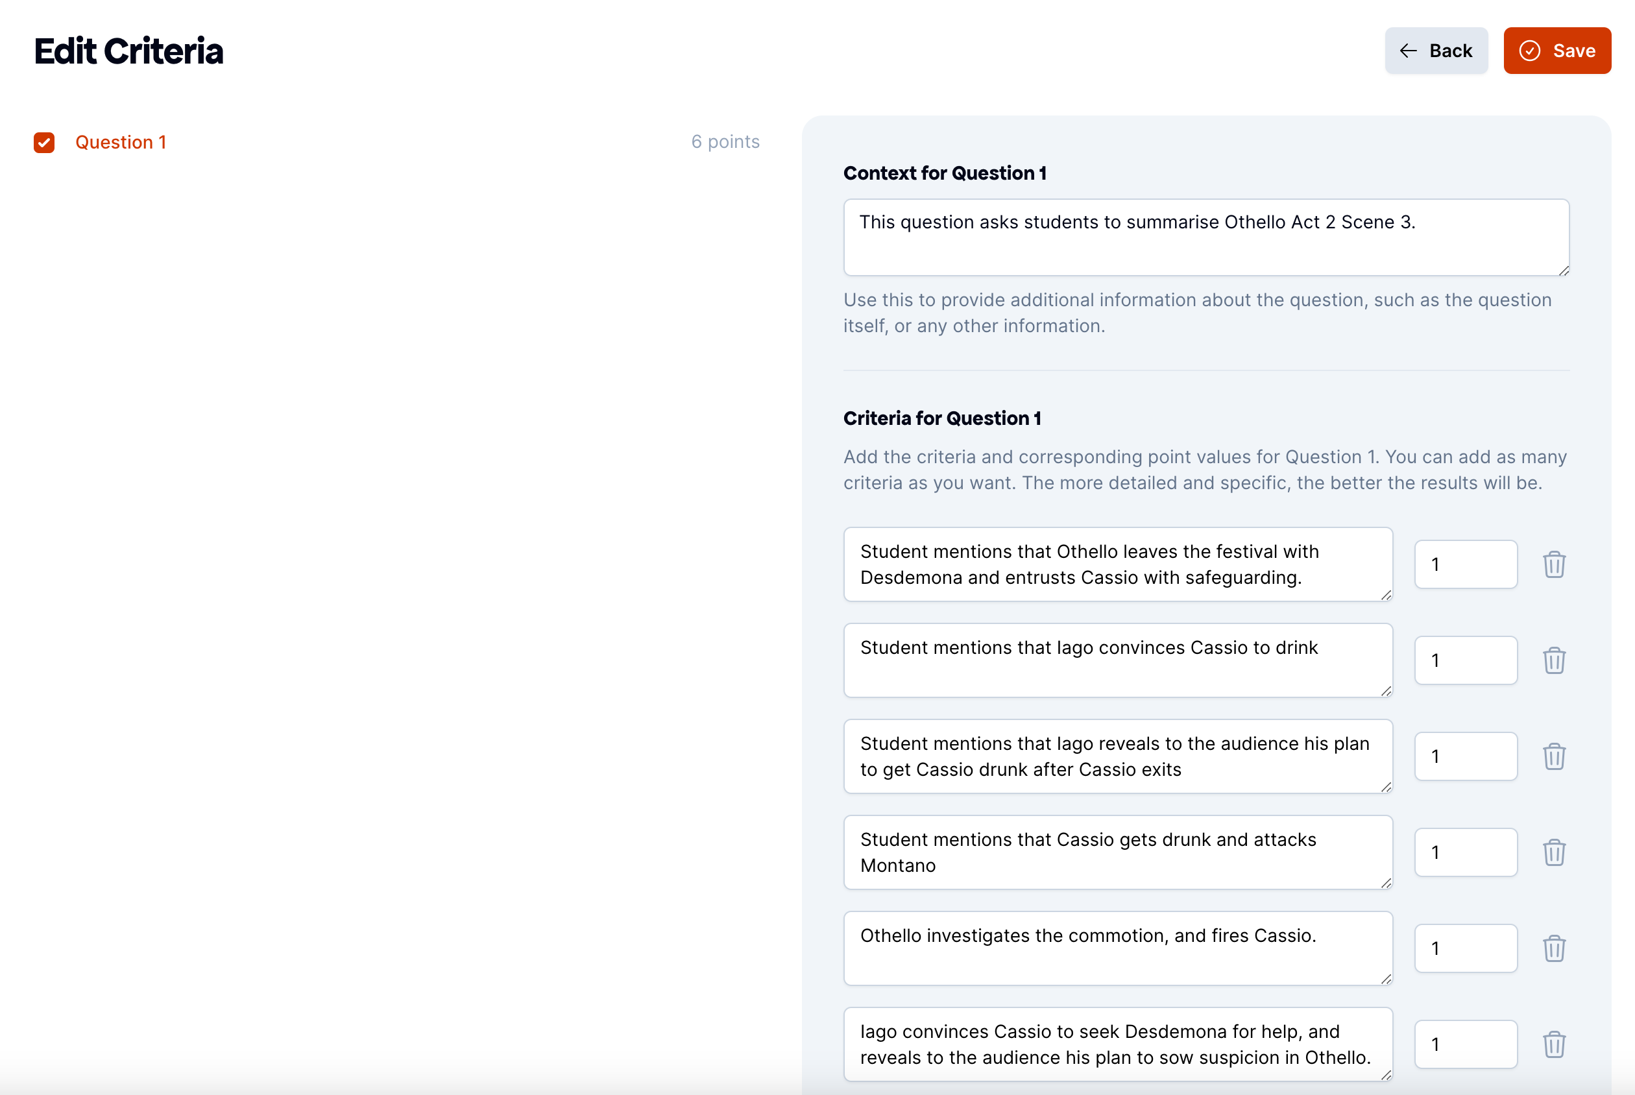Click the 6 points label
The image size is (1635, 1095).
coord(725,142)
